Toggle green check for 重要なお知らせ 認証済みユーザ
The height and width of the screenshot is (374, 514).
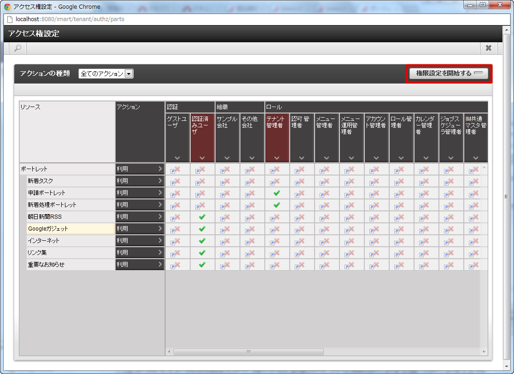(202, 265)
